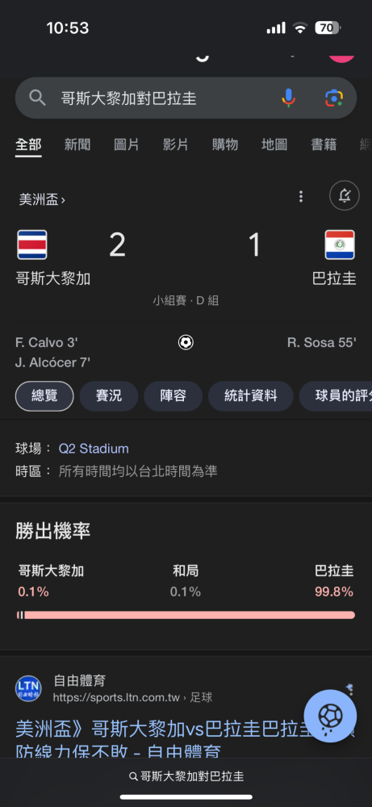Open the Q2 Stadium link

click(x=94, y=448)
